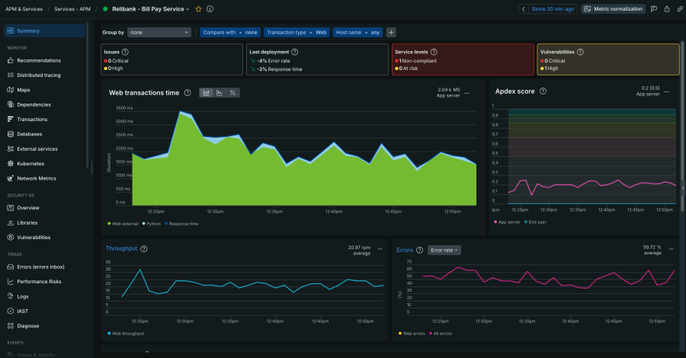Open the Error rate dropdown
686x358 pixels.
(444, 250)
